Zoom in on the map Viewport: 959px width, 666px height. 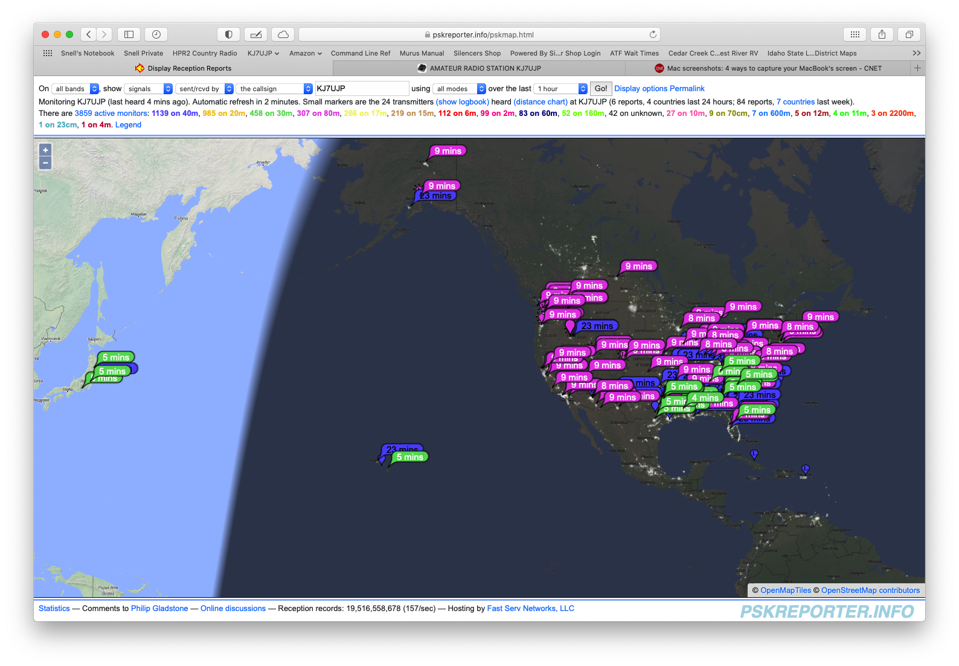45,150
